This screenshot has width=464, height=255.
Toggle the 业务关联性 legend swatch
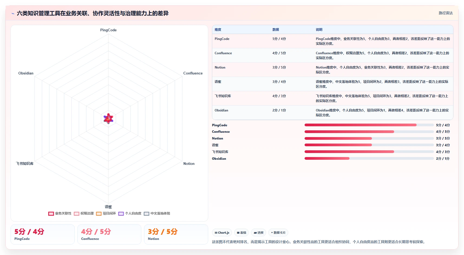click(51, 213)
